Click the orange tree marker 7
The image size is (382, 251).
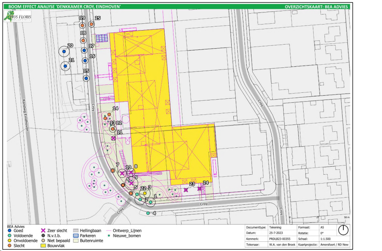tap(112, 171)
